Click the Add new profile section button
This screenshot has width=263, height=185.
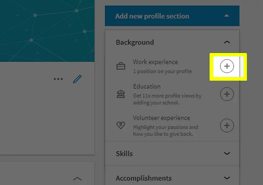click(172, 16)
